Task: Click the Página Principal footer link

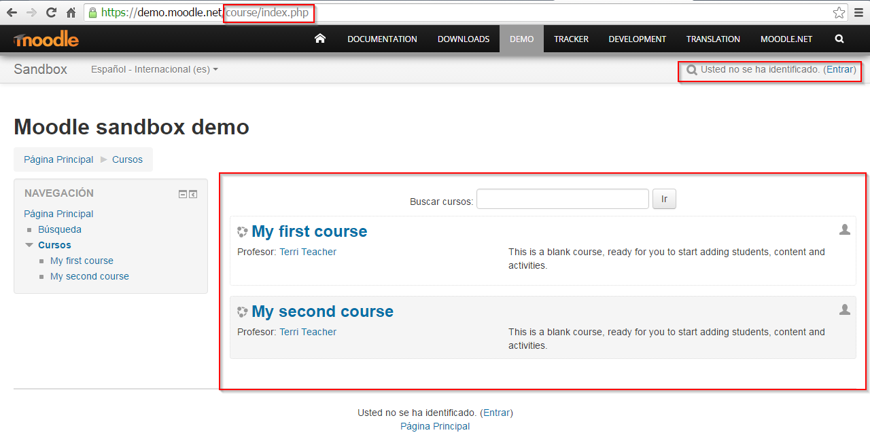Action: [435, 426]
